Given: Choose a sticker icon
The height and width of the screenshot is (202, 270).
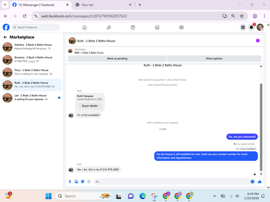Looking at the screenshot, I should pos(83,181).
